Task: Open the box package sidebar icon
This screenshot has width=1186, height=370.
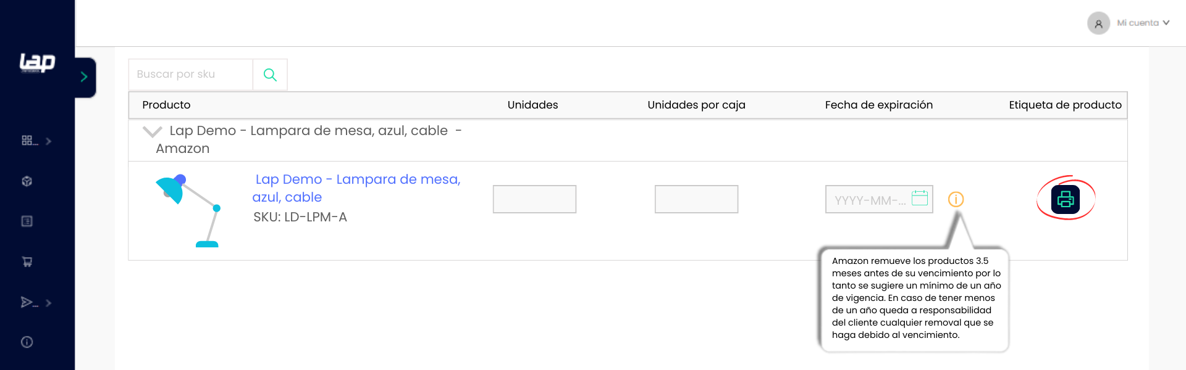Action: coord(27,181)
